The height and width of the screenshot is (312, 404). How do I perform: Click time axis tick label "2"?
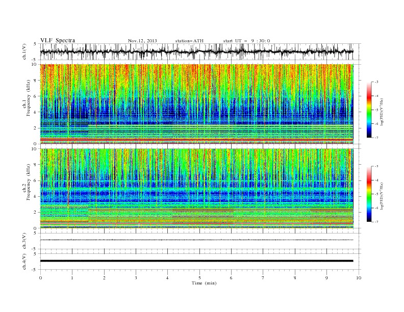pos(104,278)
